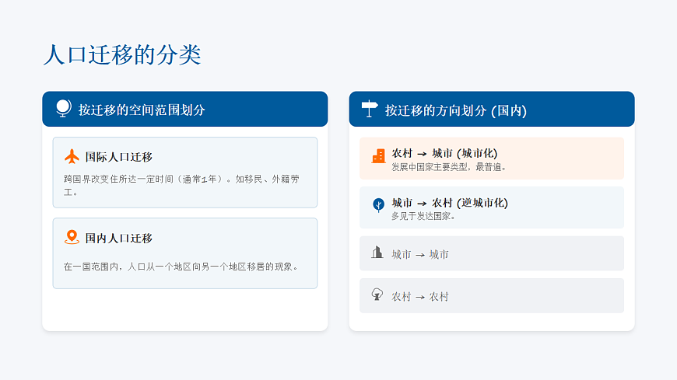Click the description starting 在一国范围内

tap(181, 267)
